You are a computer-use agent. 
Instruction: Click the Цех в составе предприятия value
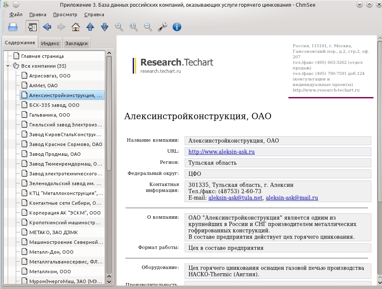(x=226, y=248)
